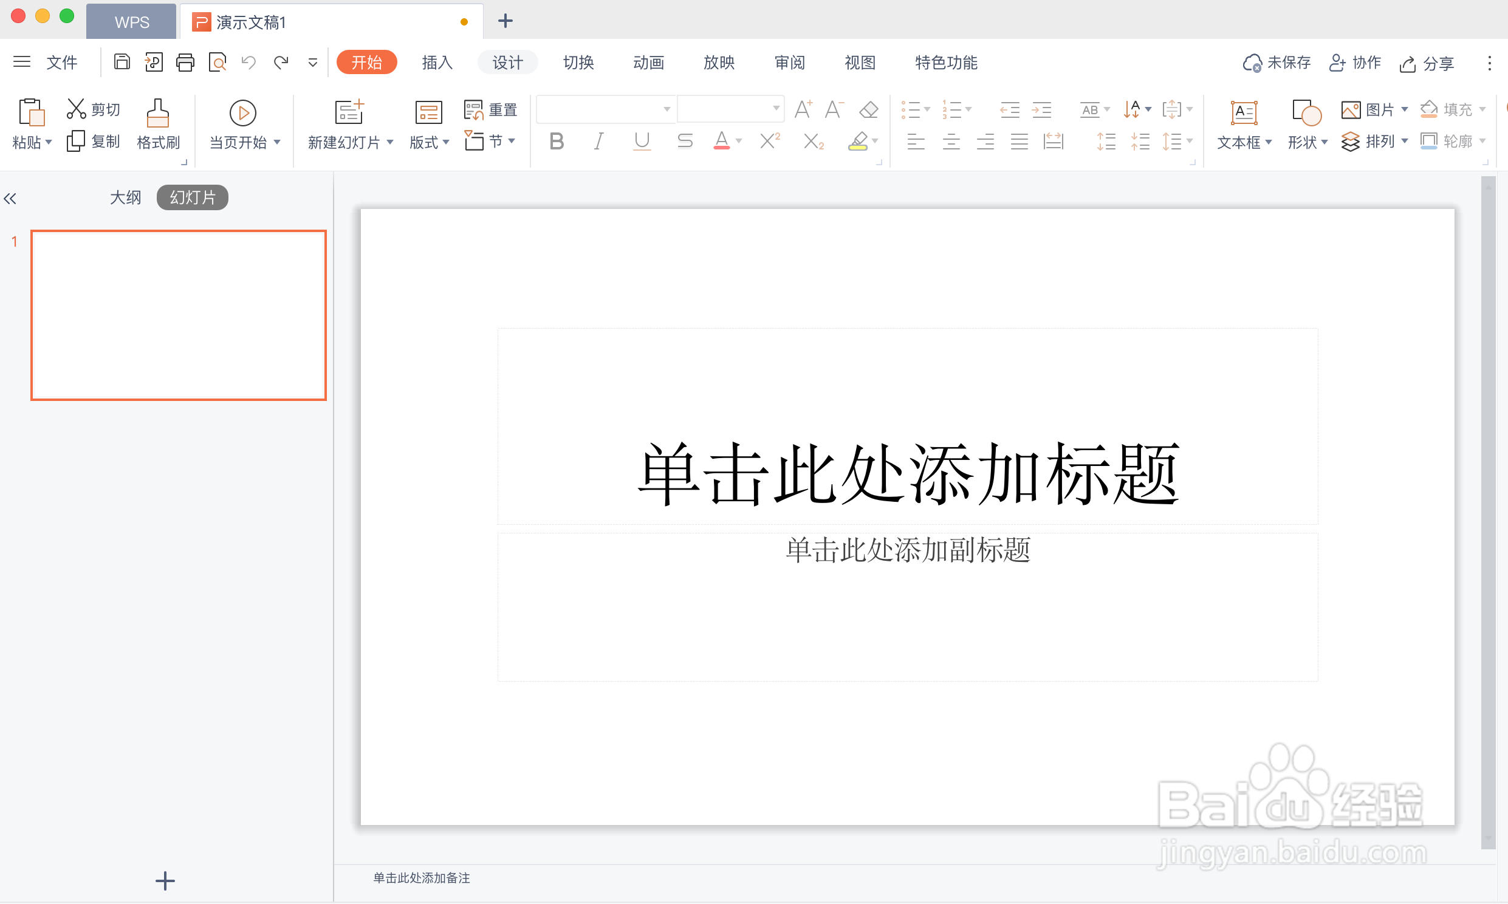Collapse the slide panel with double-chevron

point(10,199)
